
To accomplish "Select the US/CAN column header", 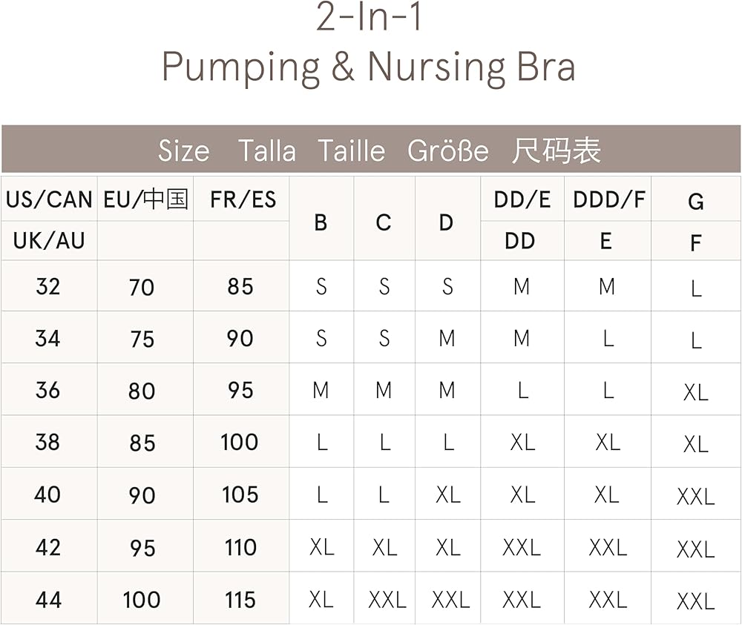I will 49,199.
